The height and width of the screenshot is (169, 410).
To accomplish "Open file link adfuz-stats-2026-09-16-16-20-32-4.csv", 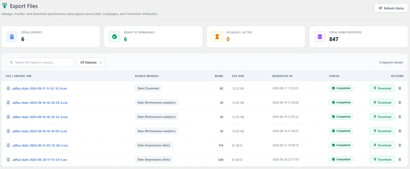I will 40,117.
